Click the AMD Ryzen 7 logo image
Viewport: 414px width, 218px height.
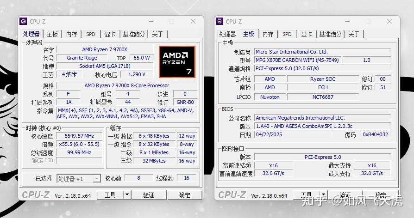(x=177, y=62)
